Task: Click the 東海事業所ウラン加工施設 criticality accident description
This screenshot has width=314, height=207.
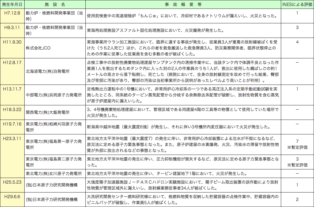Action: coord(183,48)
